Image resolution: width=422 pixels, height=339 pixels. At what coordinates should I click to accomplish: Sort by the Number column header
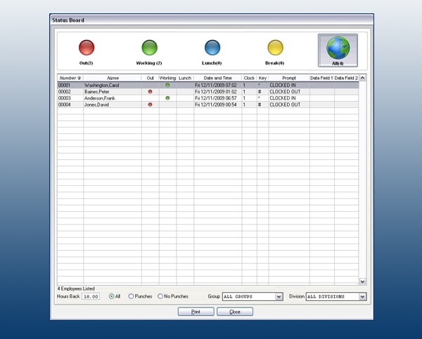coord(70,78)
